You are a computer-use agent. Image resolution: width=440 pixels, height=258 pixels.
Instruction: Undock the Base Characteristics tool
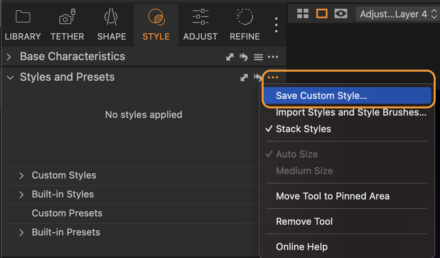(x=230, y=57)
